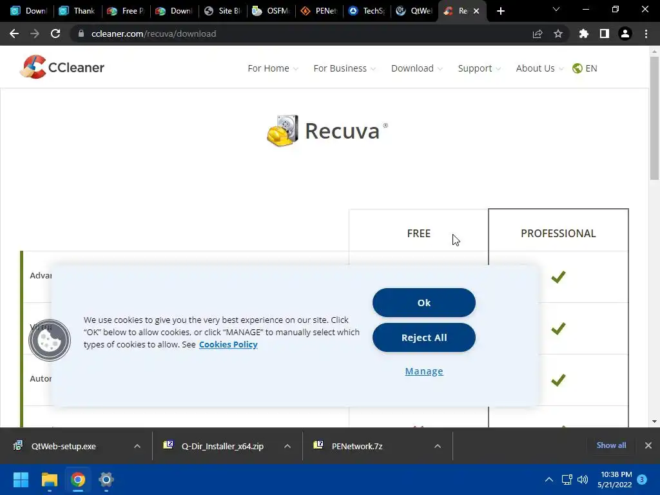Switch to the Thank browser tab
The height and width of the screenshot is (495, 660).
78,11
